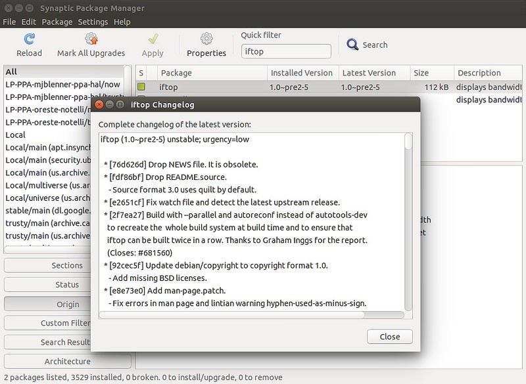This screenshot has height=384, width=526.
Task: Select the iftop package row name
Action: [x=168, y=87]
